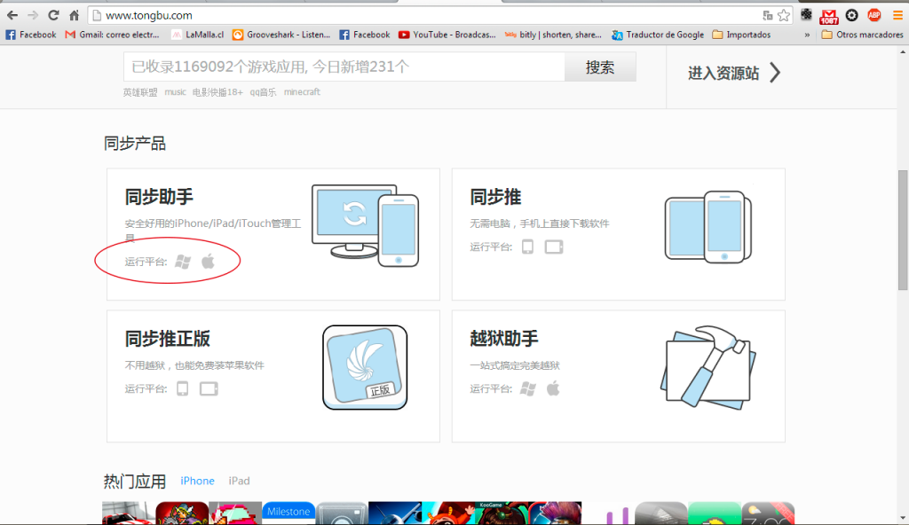Open the Importados bookmarks folder
Screen dimensions: 909x525
click(741, 35)
